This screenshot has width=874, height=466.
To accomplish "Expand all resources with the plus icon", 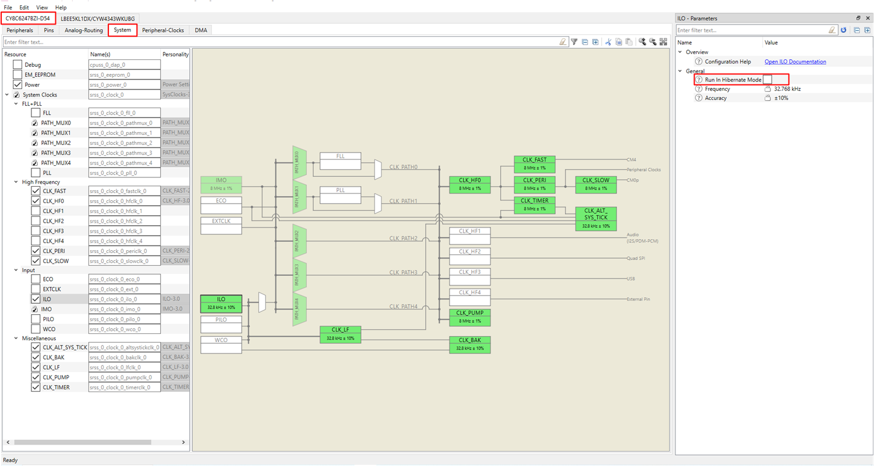I will (x=596, y=42).
